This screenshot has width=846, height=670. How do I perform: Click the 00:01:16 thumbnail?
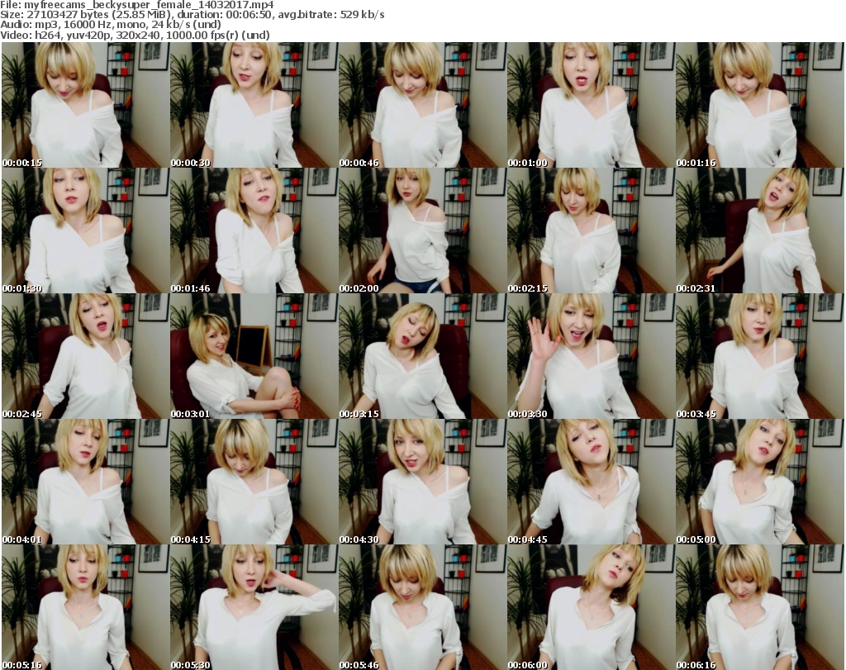pos(758,105)
